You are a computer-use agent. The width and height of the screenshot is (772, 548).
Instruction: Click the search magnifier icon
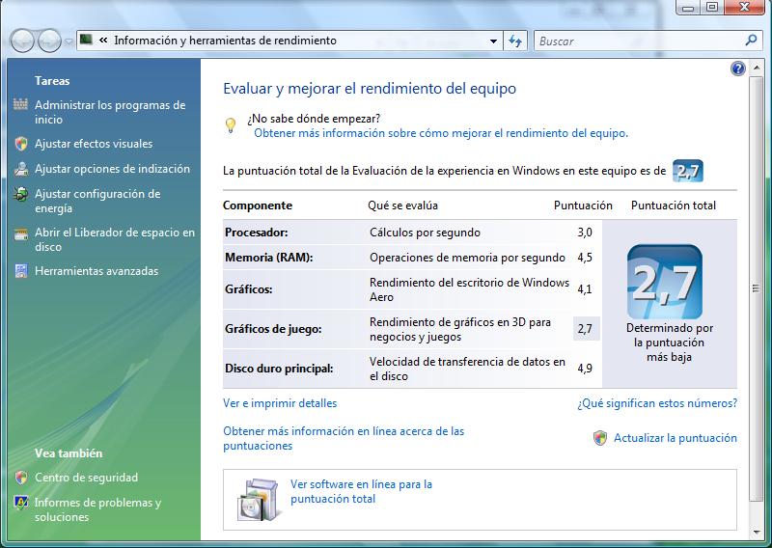(x=752, y=41)
